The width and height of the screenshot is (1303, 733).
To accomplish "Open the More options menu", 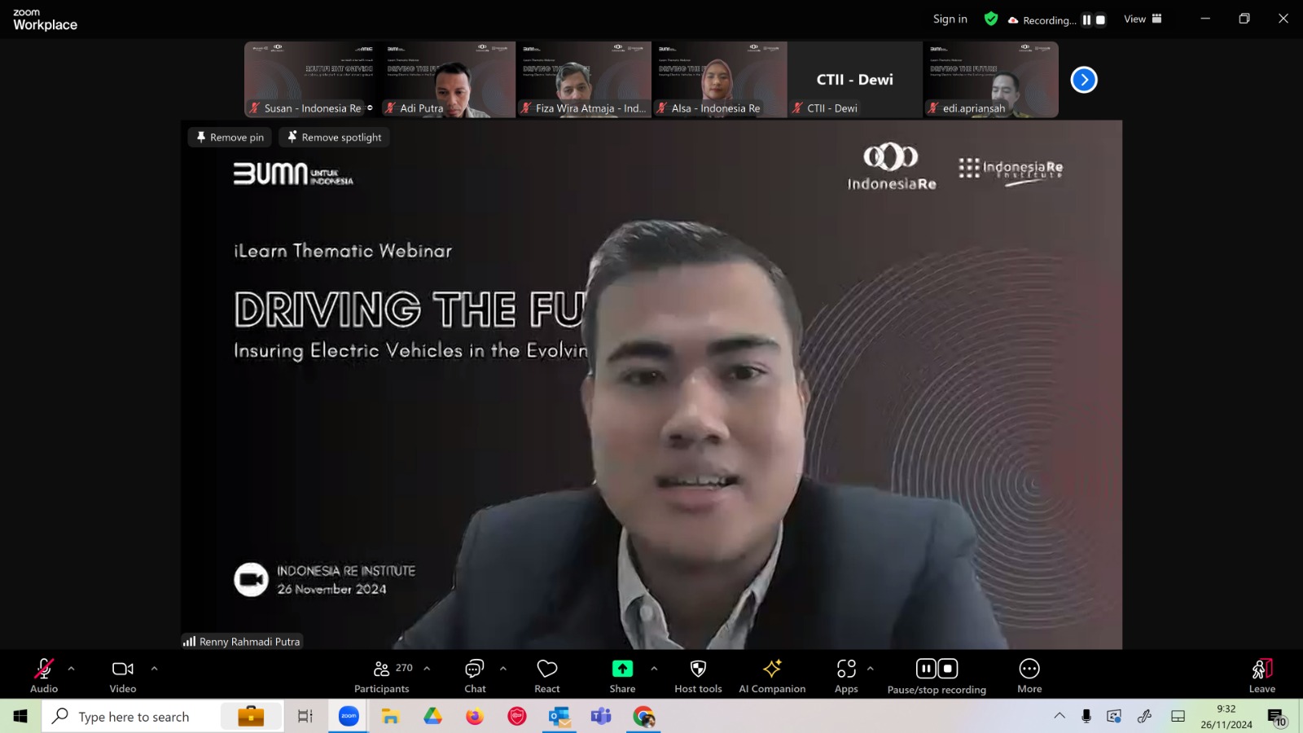I will (x=1029, y=676).
